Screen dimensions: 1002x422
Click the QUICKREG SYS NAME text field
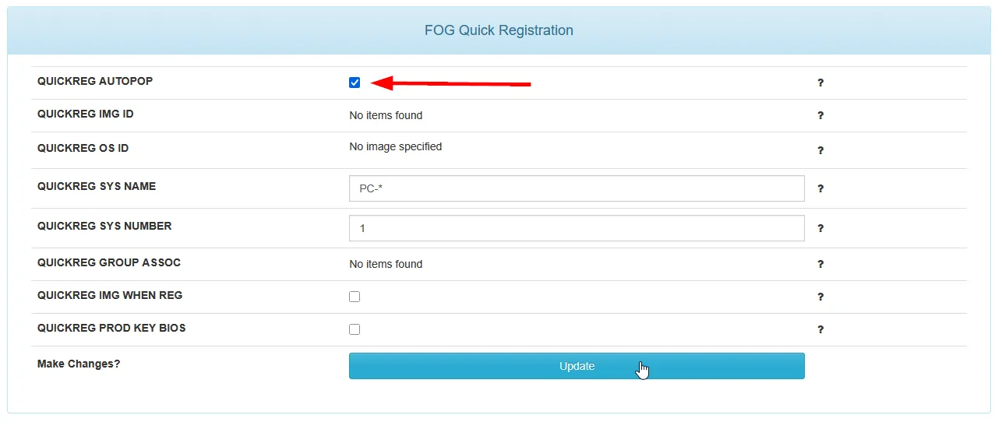577,188
